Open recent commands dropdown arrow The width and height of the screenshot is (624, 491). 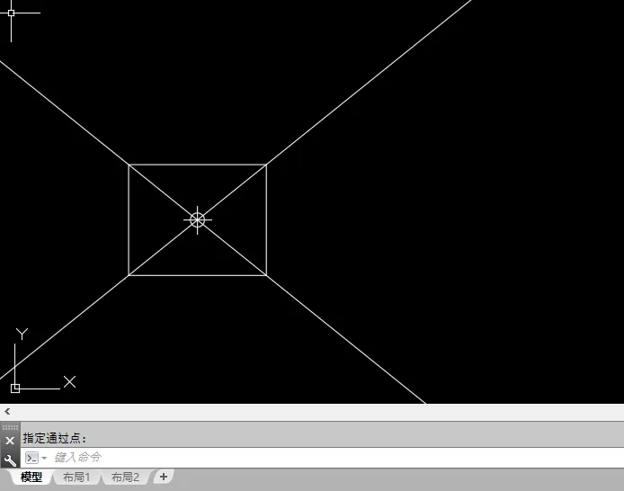[x=44, y=458]
